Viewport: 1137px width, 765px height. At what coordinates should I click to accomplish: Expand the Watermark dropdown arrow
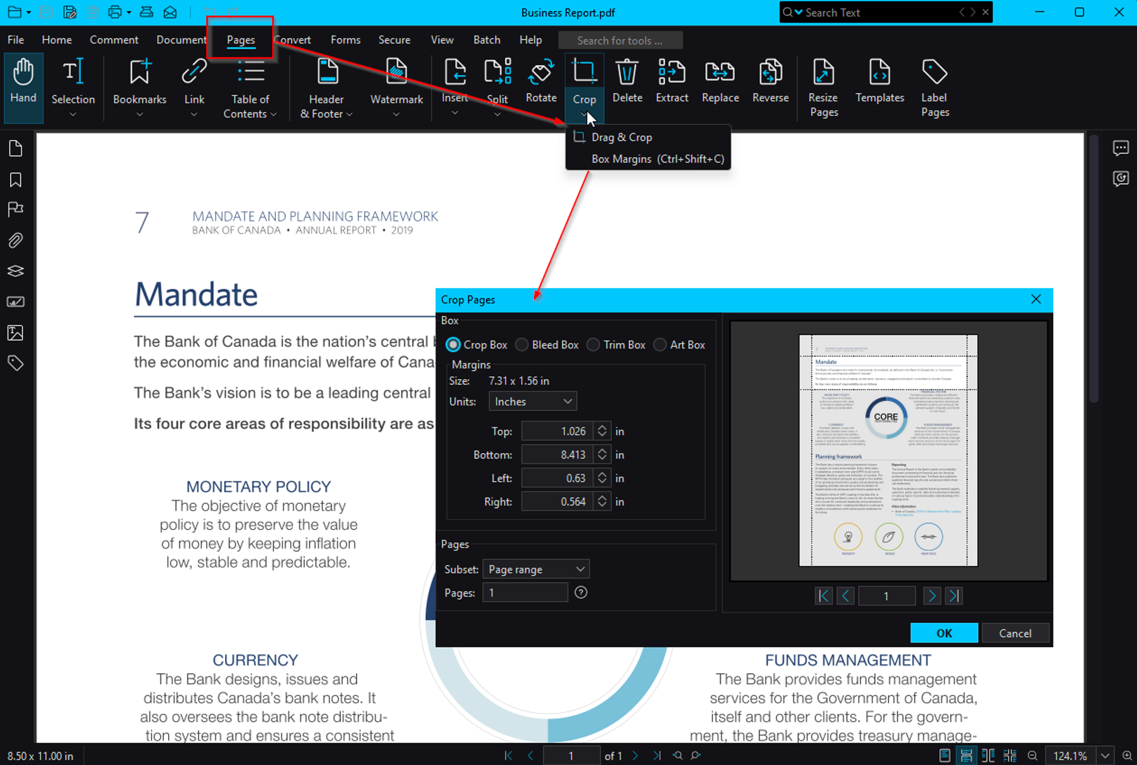click(x=396, y=114)
